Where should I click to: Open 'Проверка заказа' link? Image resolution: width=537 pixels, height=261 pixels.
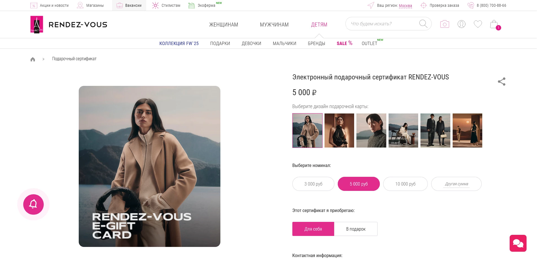click(x=444, y=5)
